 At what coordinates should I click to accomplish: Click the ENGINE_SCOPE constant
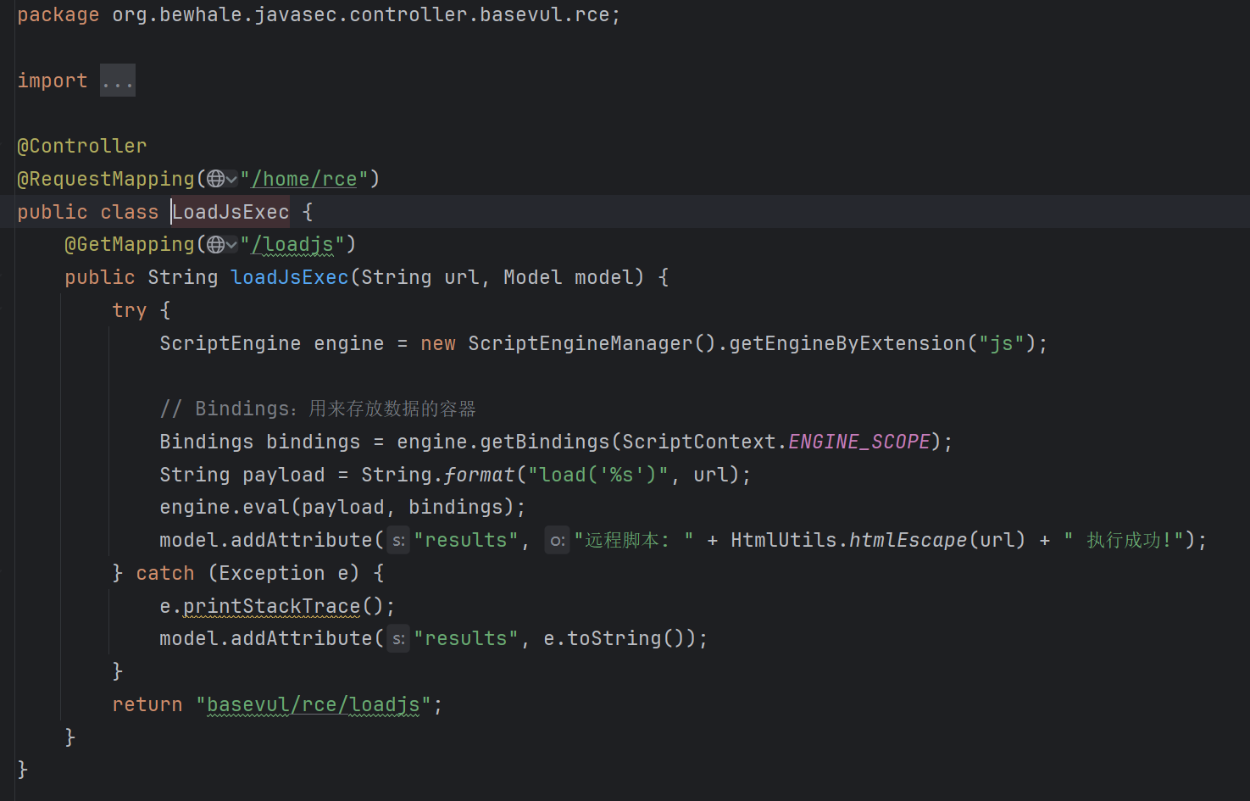(x=859, y=442)
